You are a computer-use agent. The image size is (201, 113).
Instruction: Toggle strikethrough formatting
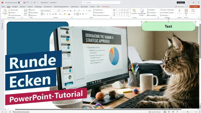pyautogui.click(x=53, y=14)
